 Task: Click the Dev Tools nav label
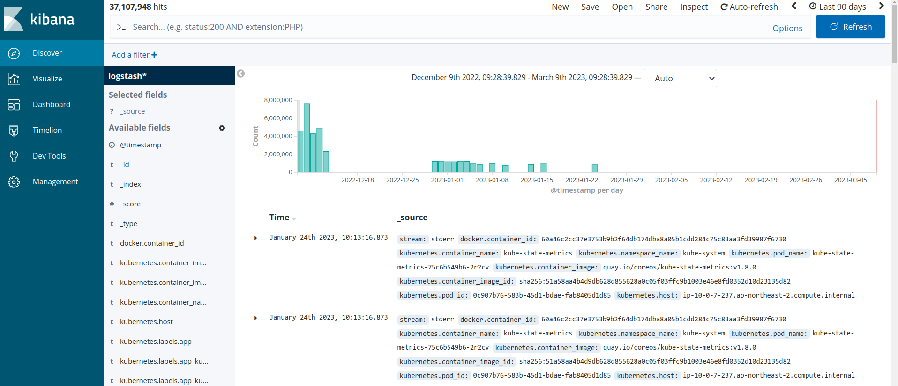(49, 156)
